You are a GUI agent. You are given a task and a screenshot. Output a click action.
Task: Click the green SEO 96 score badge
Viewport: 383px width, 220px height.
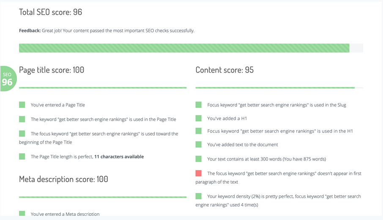(8, 79)
